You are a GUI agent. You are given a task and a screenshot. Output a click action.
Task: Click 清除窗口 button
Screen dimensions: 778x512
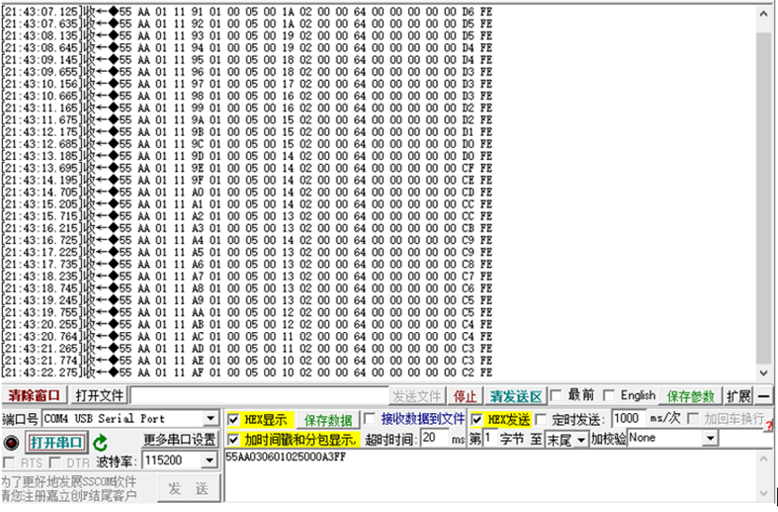tap(34, 396)
